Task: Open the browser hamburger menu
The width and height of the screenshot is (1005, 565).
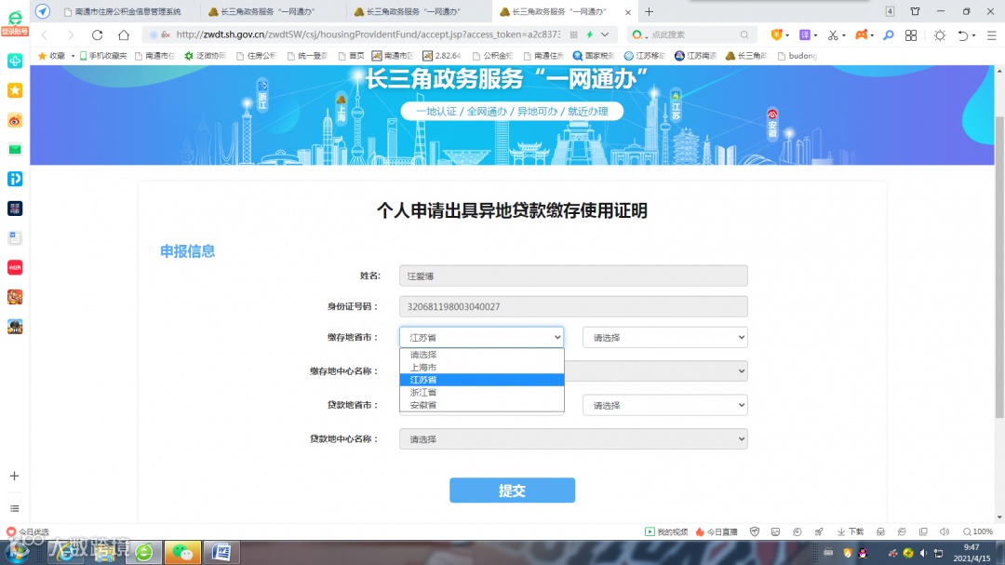Action: (992, 35)
